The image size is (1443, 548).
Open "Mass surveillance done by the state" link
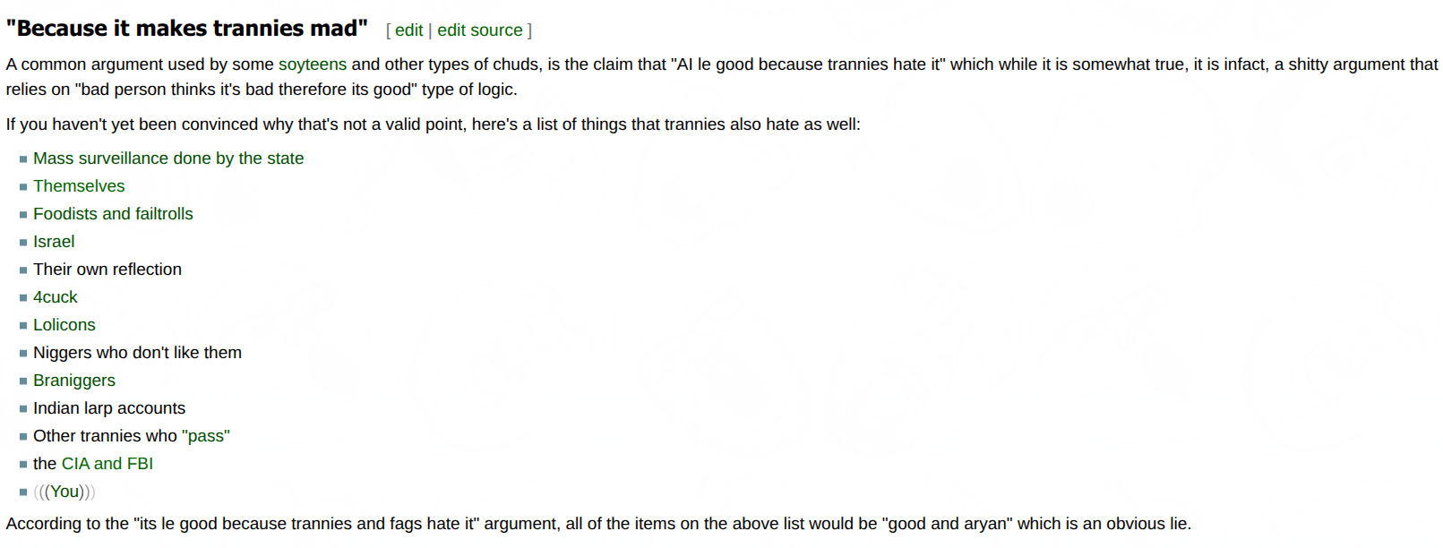pos(168,158)
